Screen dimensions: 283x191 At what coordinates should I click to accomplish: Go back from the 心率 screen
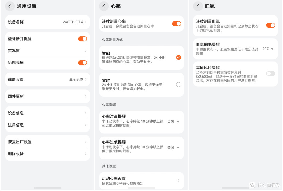[x=104, y=6]
